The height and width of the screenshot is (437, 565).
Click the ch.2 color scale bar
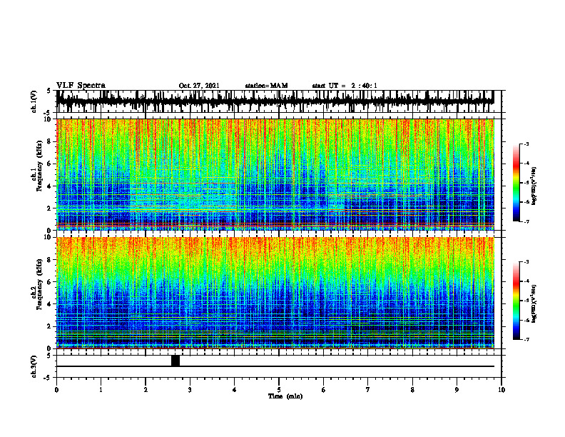point(516,301)
